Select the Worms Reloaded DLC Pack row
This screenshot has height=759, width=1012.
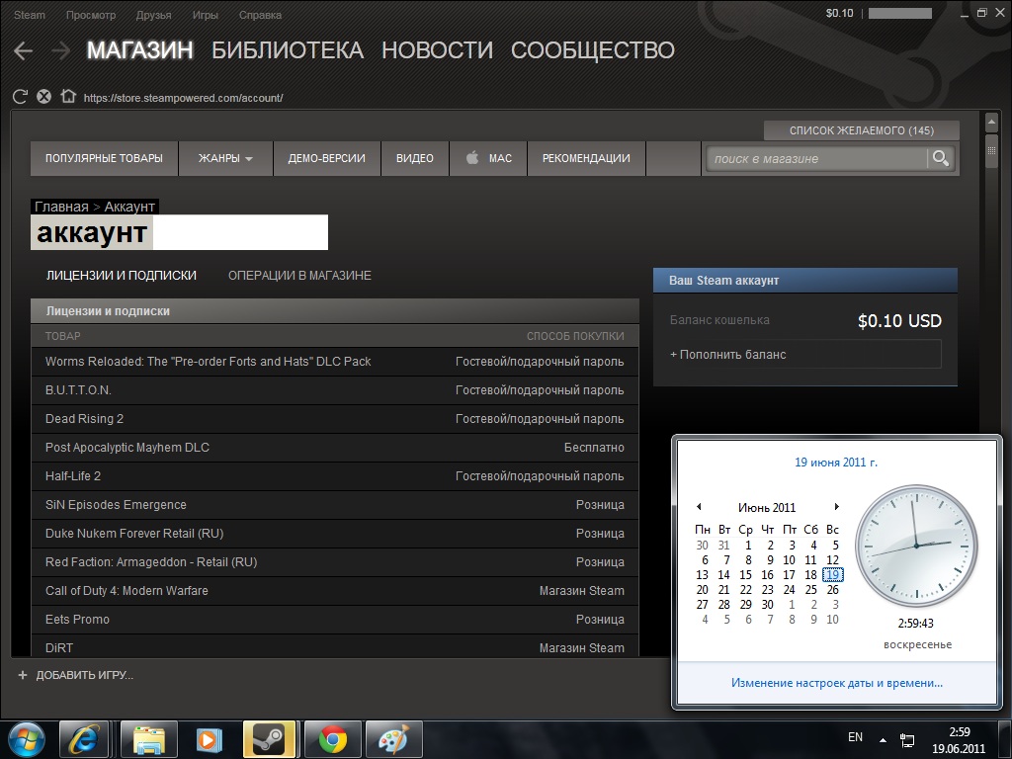[334, 362]
